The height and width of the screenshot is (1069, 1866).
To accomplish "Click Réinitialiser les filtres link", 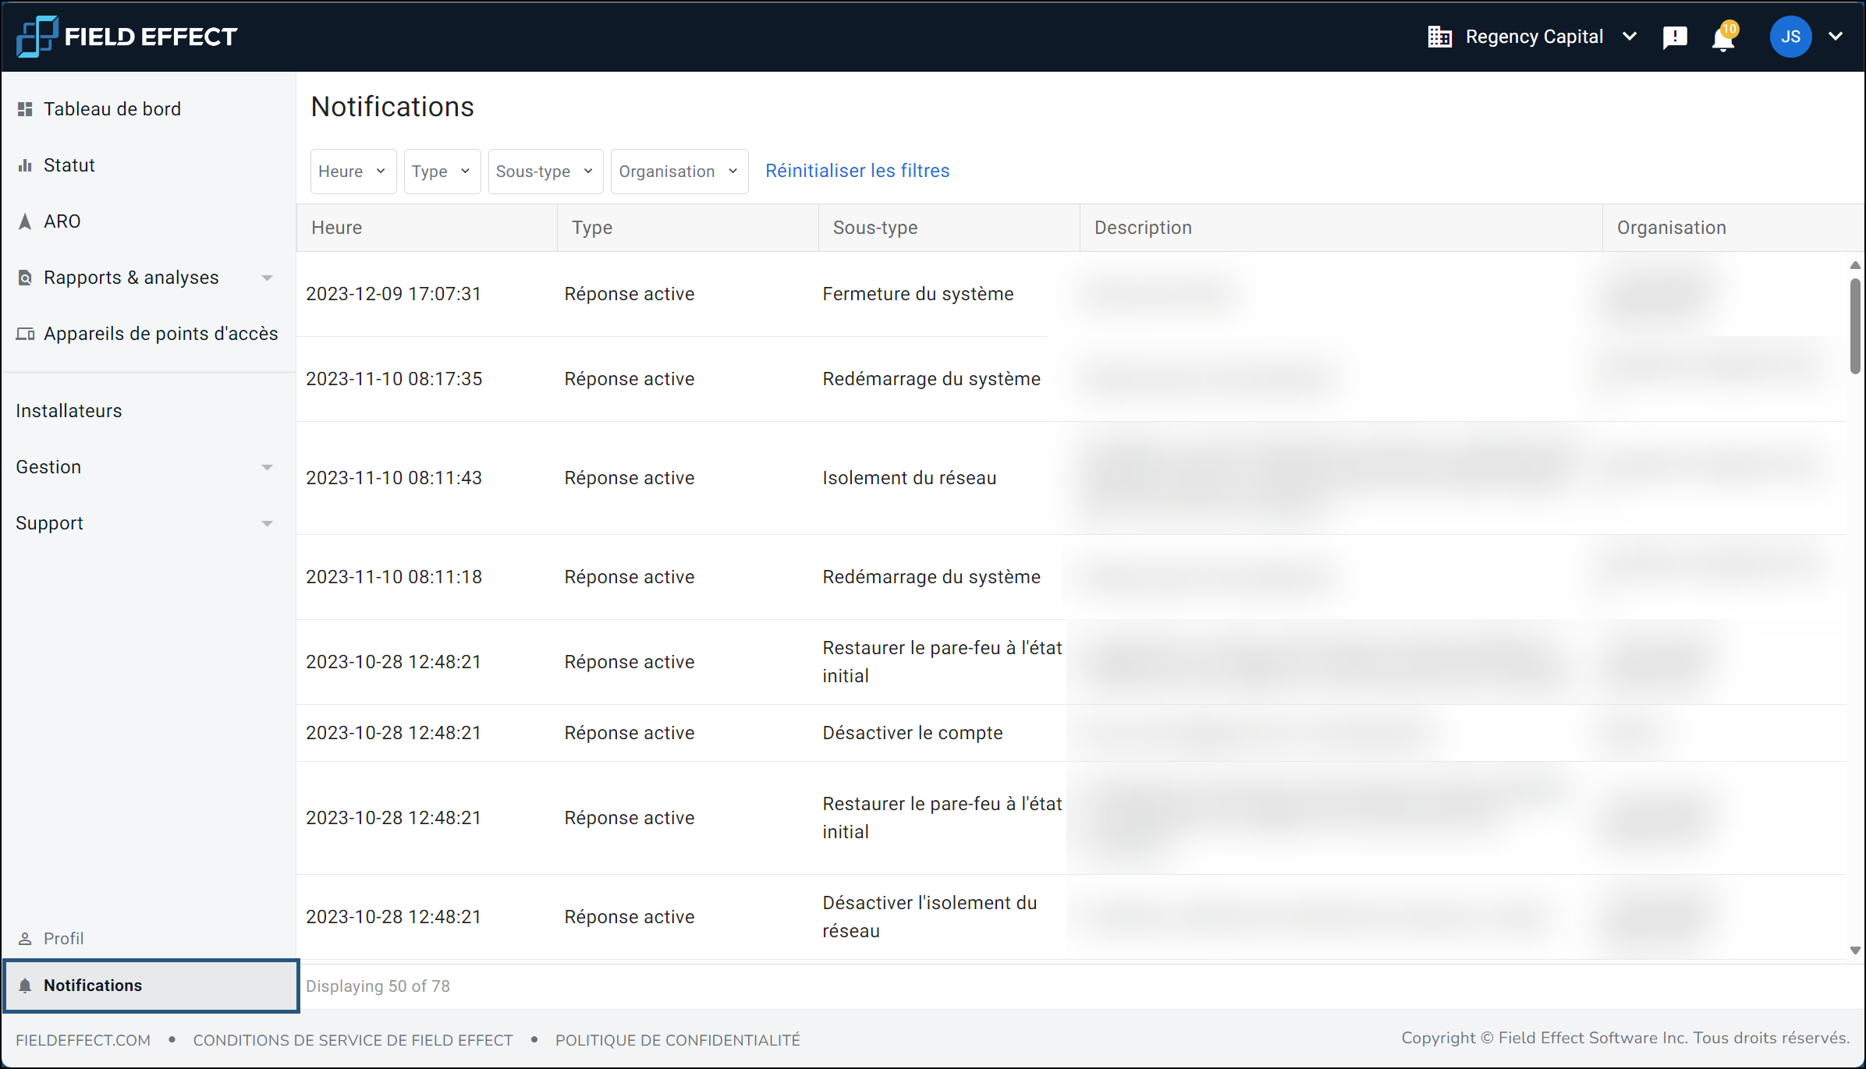I will point(857,171).
